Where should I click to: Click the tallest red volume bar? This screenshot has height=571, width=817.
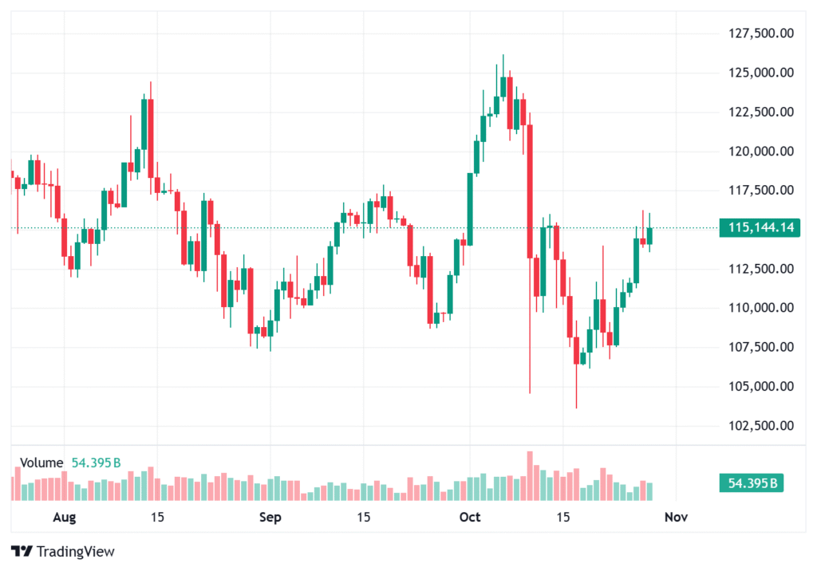[x=529, y=476]
